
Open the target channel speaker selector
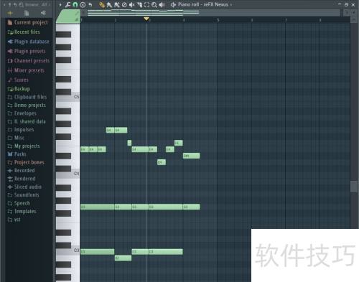(173, 4)
